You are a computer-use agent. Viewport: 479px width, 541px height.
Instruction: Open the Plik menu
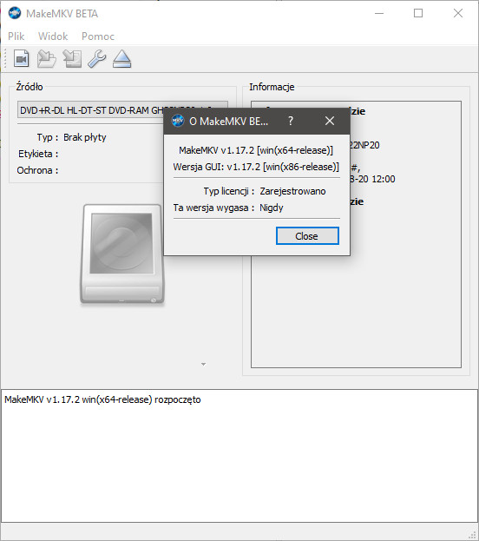16,36
